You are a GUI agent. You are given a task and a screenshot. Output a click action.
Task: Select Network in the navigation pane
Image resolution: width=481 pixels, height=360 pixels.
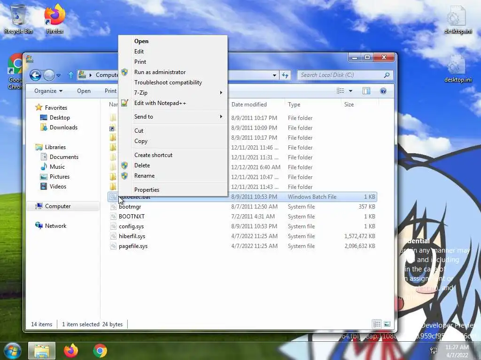coord(51,226)
